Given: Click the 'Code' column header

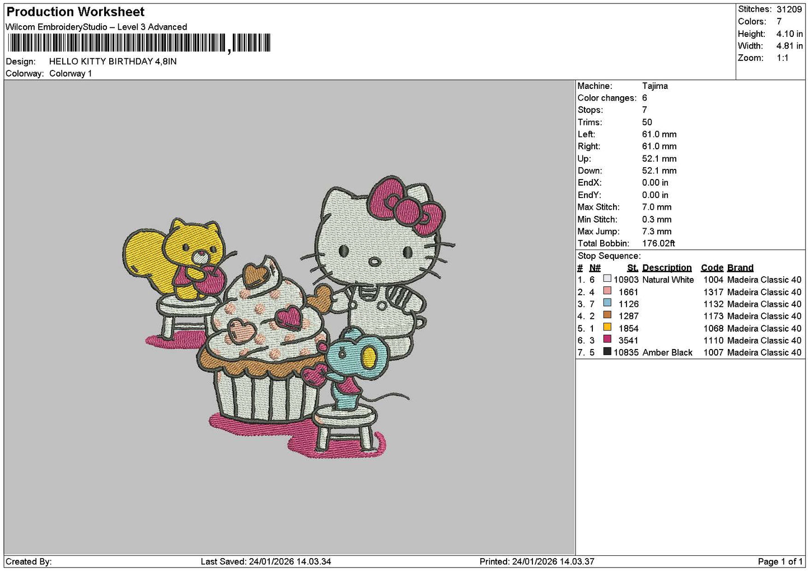Looking at the screenshot, I should [712, 268].
